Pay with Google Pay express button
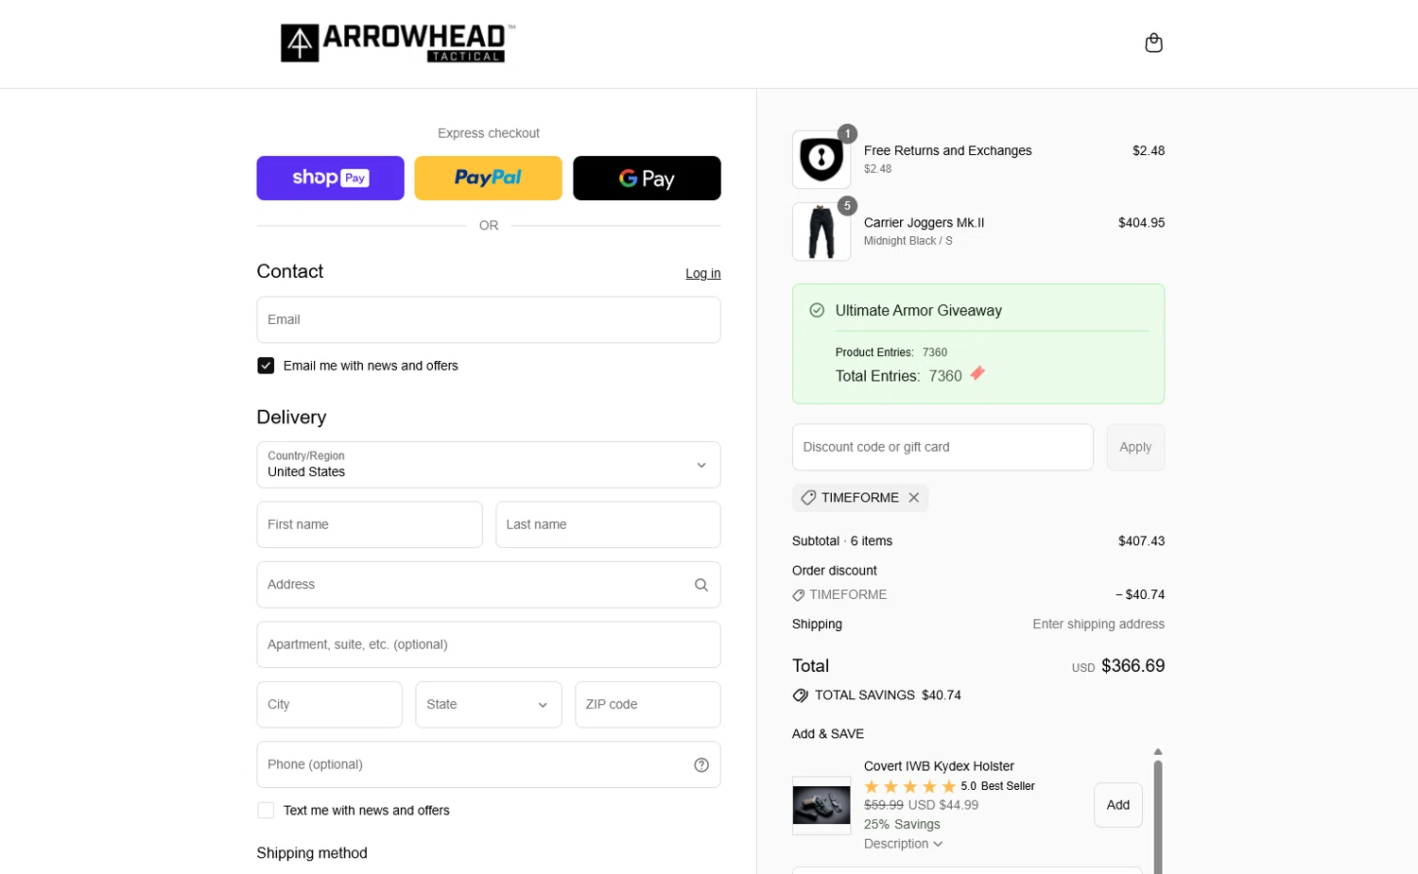Image resolution: width=1418 pixels, height=874 pixels. 647,178
